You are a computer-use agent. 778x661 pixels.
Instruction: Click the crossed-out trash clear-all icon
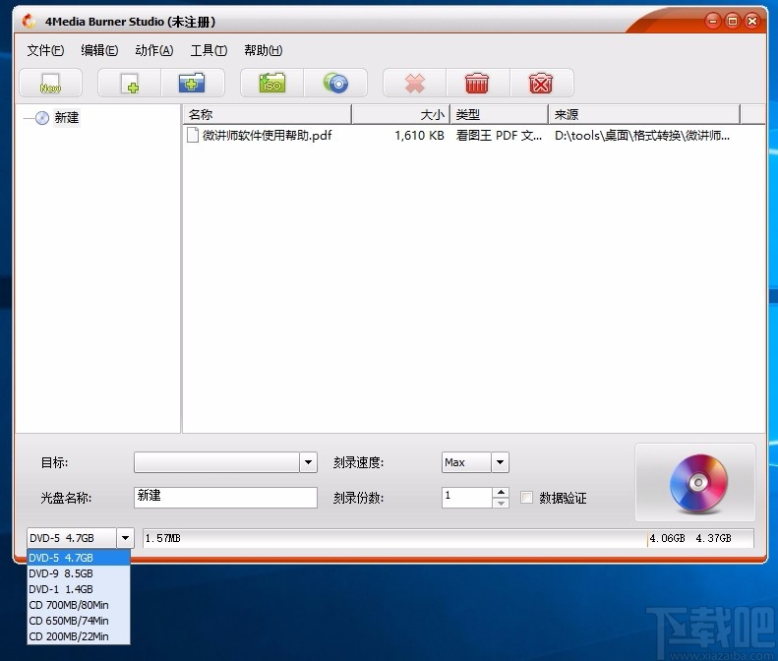[541, 84]
